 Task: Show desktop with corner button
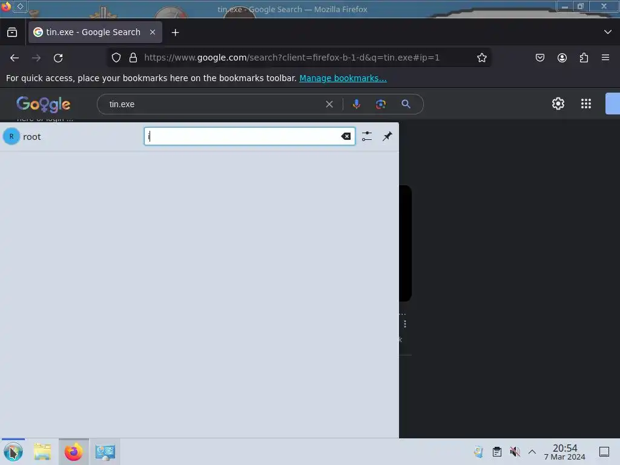[604, 452]
